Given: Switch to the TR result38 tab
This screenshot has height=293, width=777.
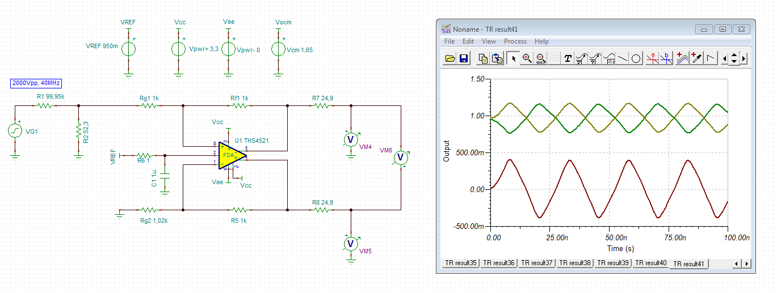Looking at the screenshot, I should pyautogui.click(x=574, y=264).
